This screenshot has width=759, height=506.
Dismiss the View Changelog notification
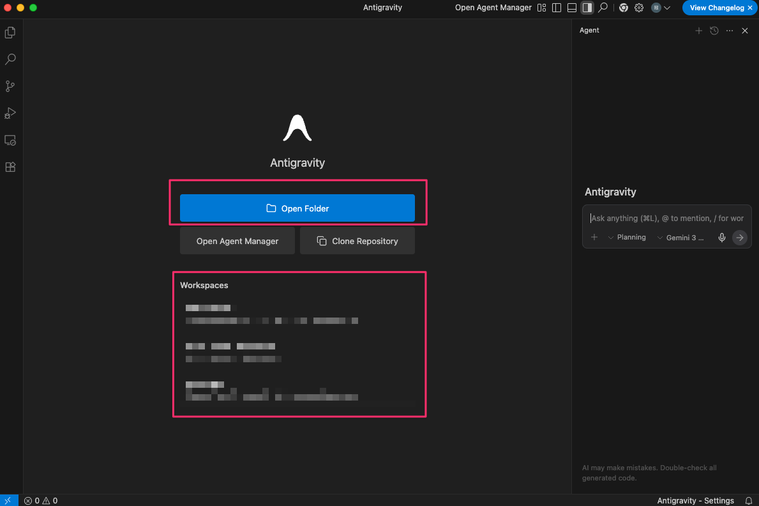point(750,8)
